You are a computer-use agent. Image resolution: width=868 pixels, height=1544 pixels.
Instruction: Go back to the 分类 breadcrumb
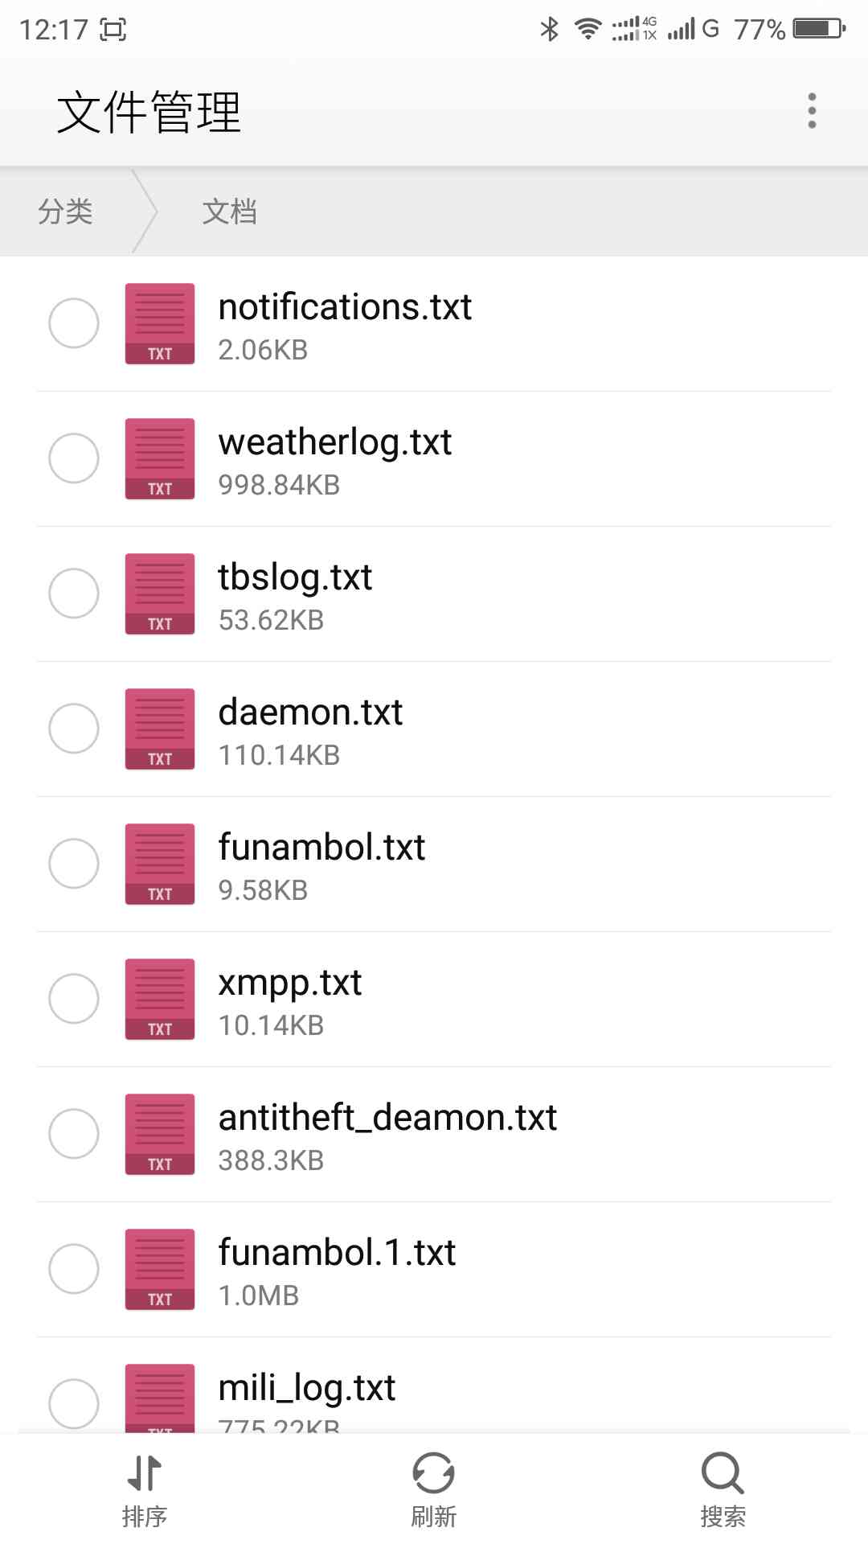[65, 212]
